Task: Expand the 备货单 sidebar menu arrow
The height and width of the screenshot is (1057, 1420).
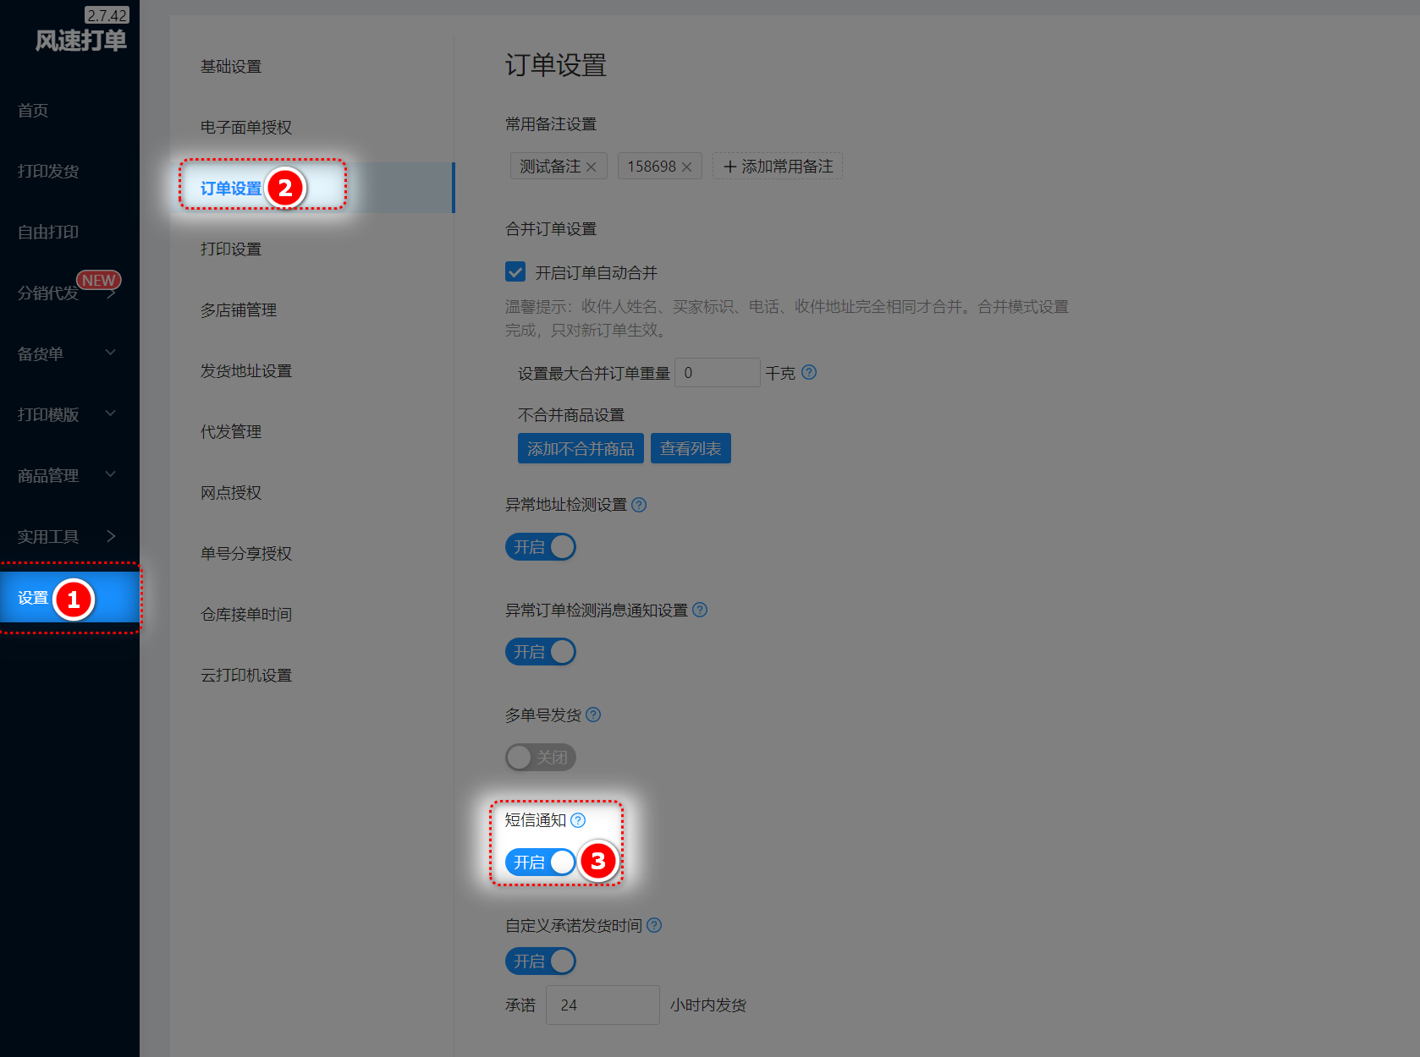Action: (111, 353)
